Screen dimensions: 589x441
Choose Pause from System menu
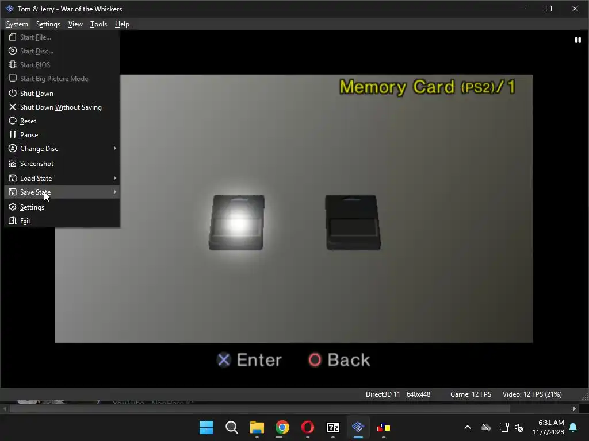tap(62, 134)
